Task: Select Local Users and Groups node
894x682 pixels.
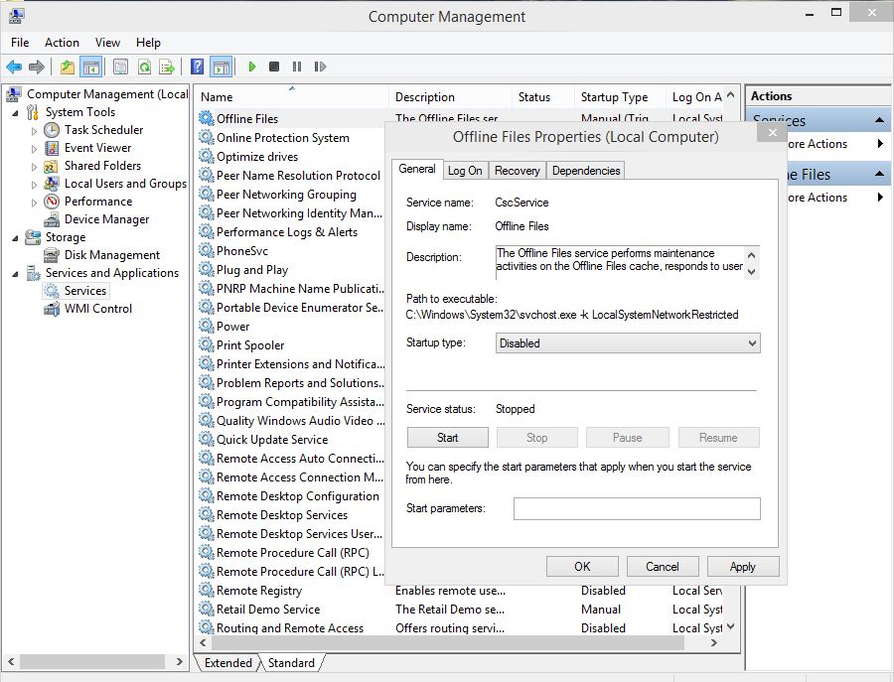Action: (x=125, y=184)
